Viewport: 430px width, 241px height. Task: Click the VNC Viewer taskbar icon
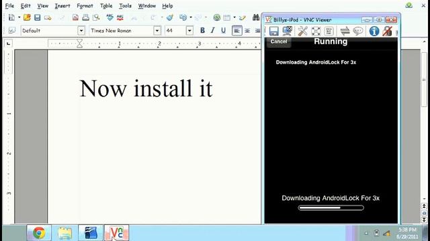click(x=116, y=233)
